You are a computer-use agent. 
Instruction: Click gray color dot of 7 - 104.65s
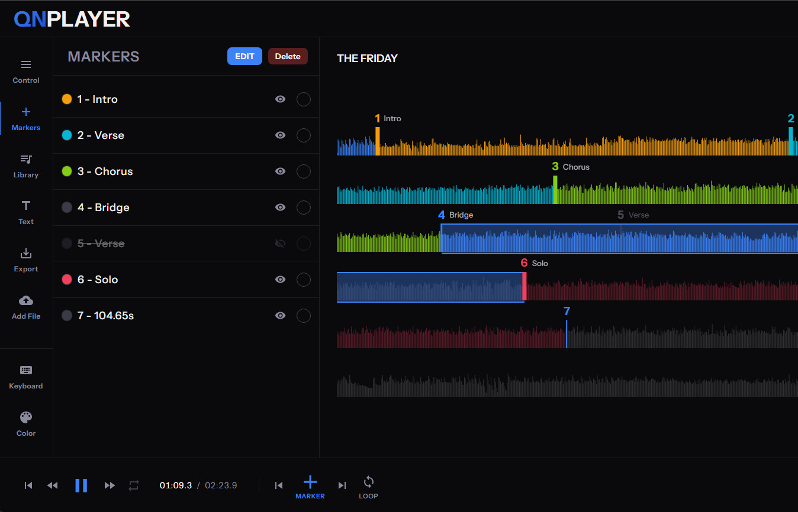[67, 316]
